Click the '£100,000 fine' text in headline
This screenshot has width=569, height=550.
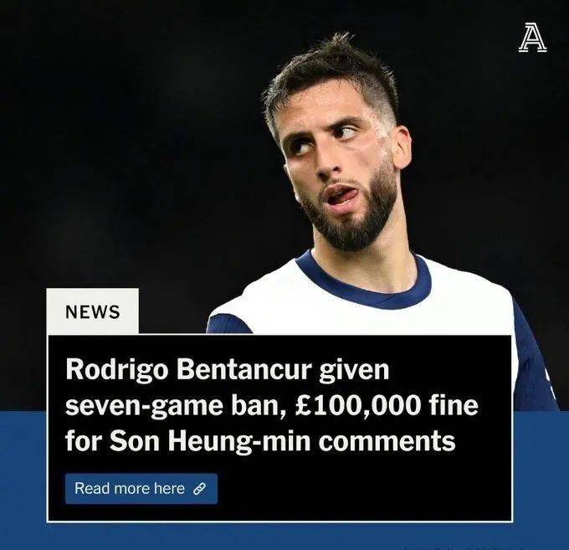coord(387,406)
